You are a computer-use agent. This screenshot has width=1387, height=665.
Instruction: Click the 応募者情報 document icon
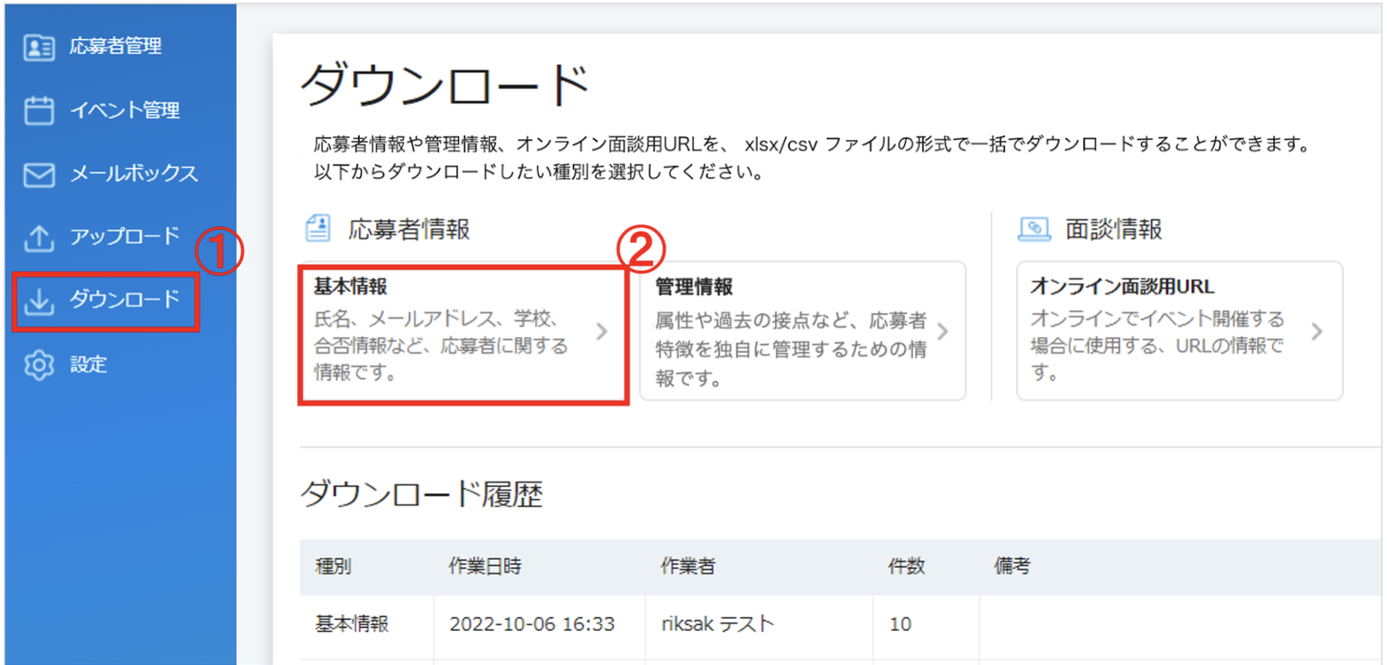(318, 228)
